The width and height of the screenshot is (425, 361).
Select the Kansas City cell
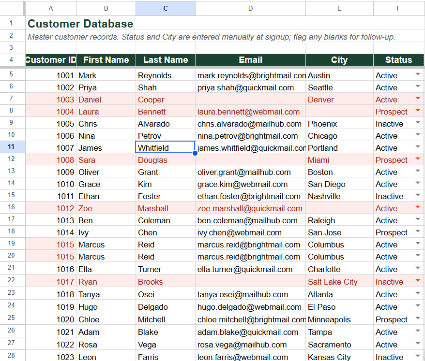[339, 357]
